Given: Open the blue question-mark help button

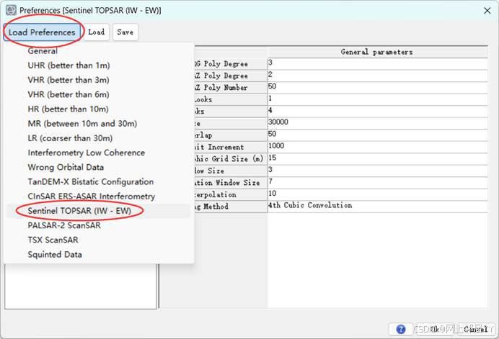Looking at the screenshot, I should [401, 329].
